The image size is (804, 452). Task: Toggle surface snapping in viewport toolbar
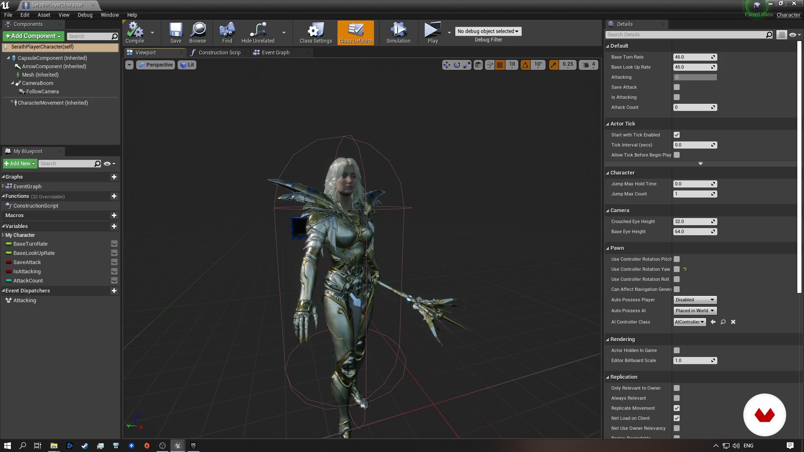[x=490, y=65]
